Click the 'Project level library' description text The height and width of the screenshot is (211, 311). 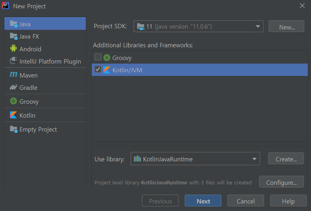click(x=173, y=183)
